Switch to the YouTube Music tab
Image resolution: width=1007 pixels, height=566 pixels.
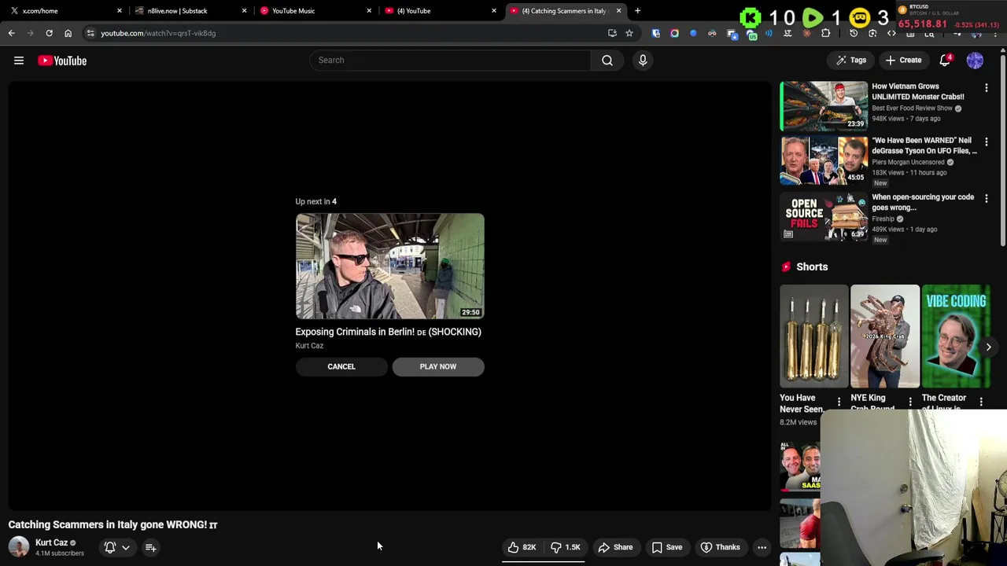[314, 11]
